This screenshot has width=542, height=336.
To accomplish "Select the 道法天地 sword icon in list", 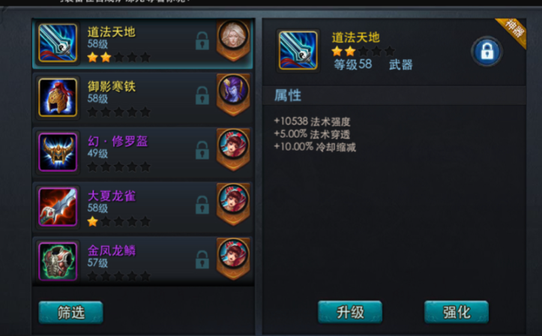I will tap(58, 43).
